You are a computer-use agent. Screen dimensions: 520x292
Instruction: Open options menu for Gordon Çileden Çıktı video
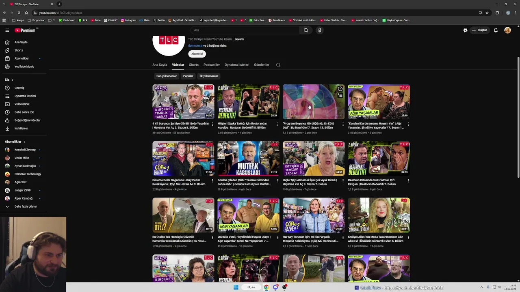pos(277,180)
